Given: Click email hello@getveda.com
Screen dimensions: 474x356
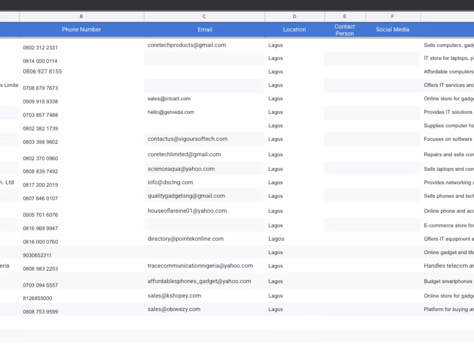Looking at the screenshot, I should click(171, 112).
